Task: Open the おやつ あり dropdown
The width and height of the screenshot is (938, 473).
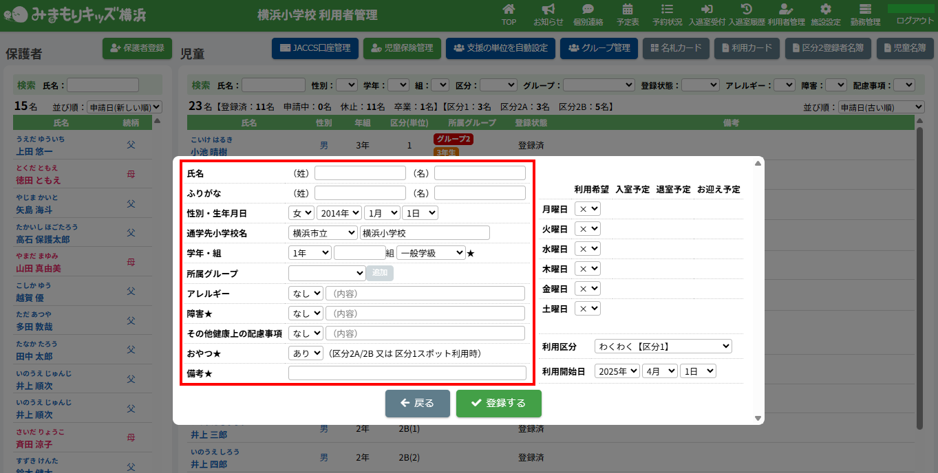Action: click(306, 353)
